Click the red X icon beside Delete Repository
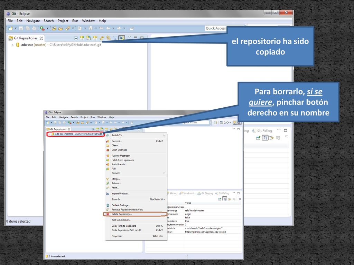 click(x=108, y=214)
